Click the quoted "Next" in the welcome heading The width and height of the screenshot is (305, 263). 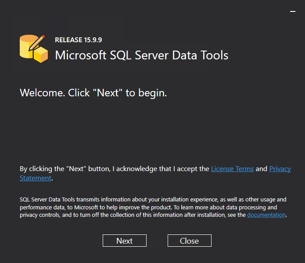click(x=108, y=93)
